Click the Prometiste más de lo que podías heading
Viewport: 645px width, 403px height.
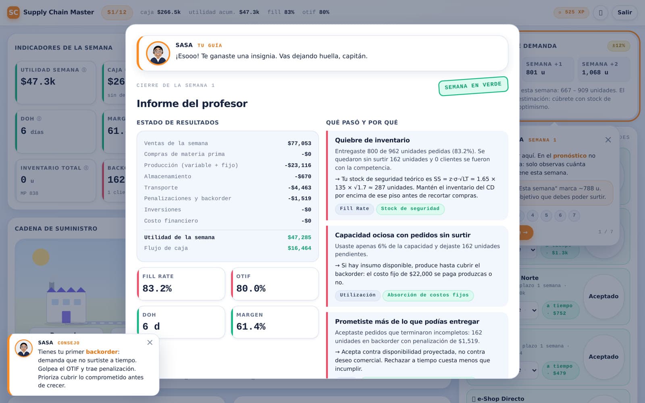coord(407,322)
